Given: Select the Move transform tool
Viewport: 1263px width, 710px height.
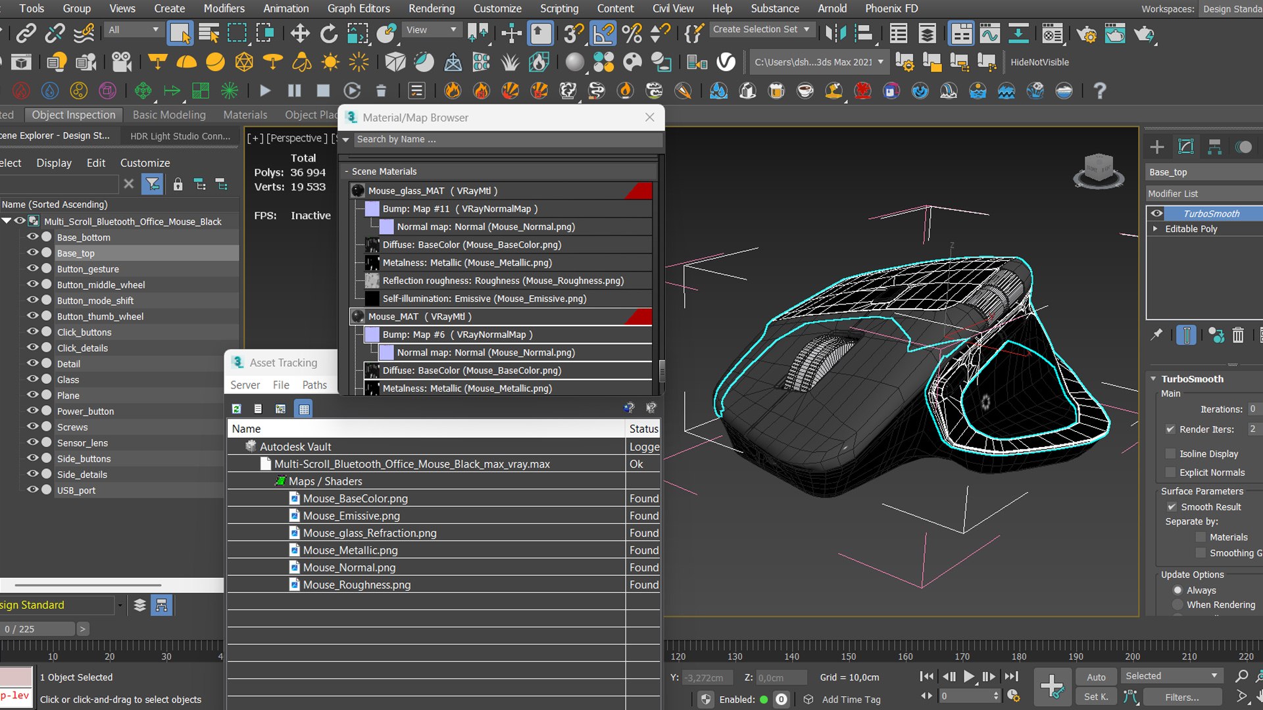Looking at the screenshot, I should click(300, 33).
